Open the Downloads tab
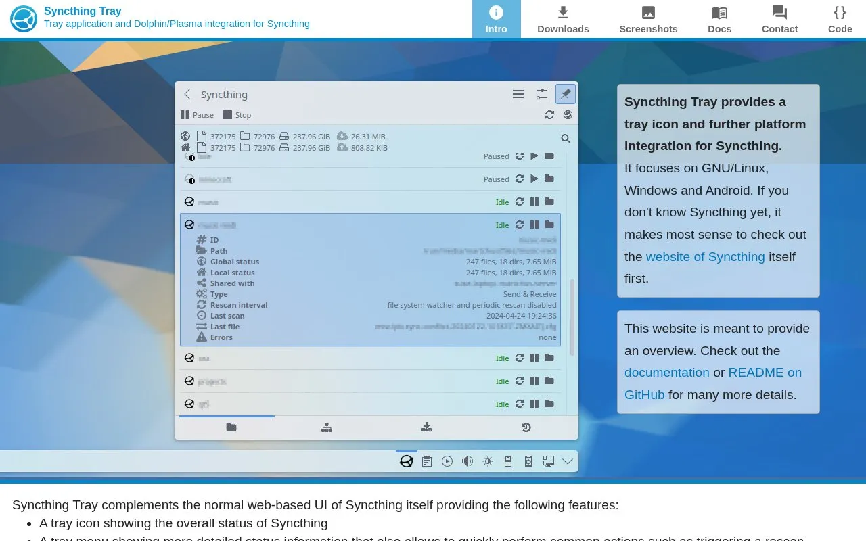866x541 pixels. (x=563, y=19)
